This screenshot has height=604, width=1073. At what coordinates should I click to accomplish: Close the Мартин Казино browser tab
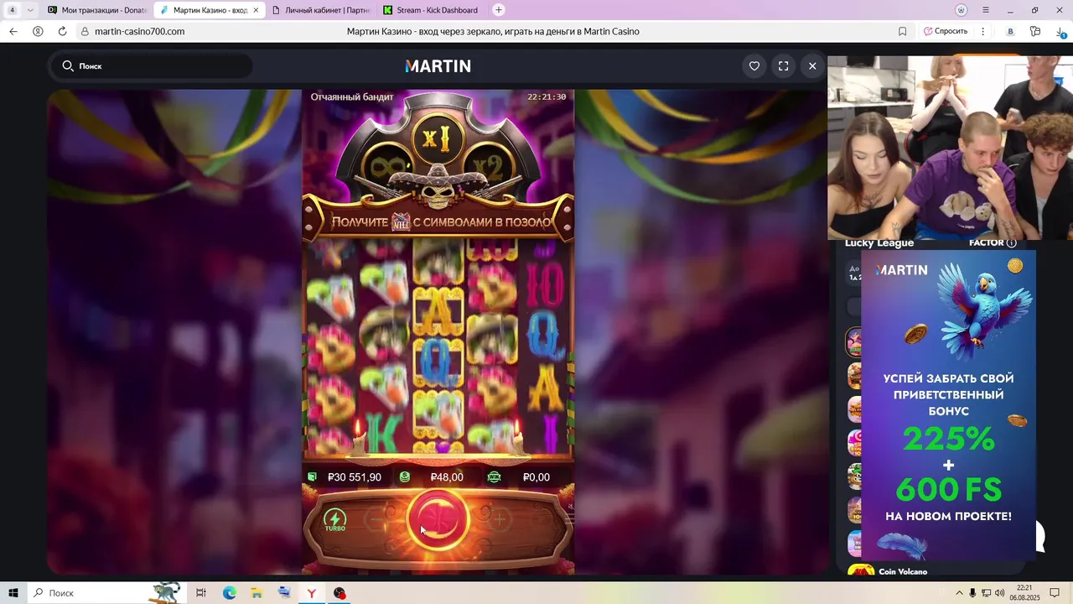[255, 10]
